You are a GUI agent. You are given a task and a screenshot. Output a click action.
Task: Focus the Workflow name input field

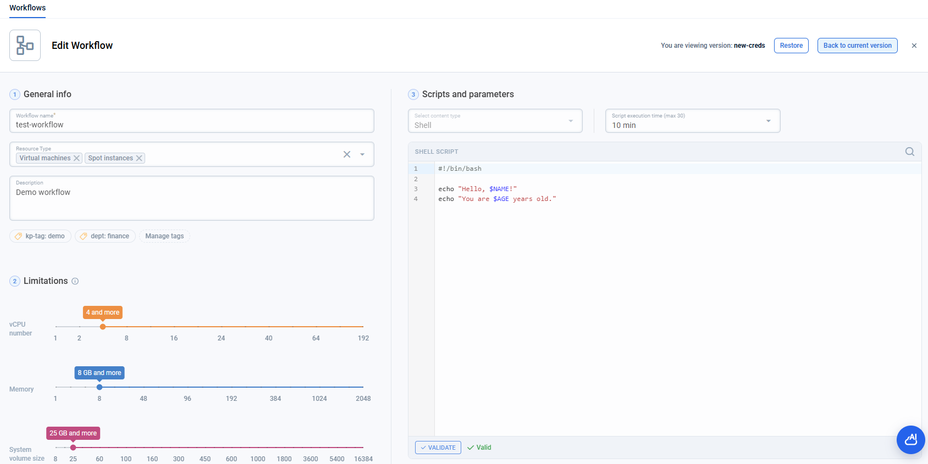click(192, 121)
